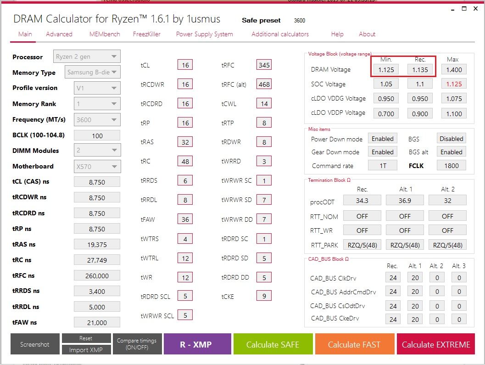Click the red Calculate EXTREME button

[436, 344]
